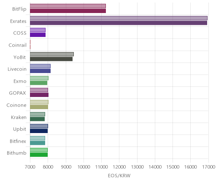
Task: Click the dark green Kraken bar
Action: [x=37, y=119]
